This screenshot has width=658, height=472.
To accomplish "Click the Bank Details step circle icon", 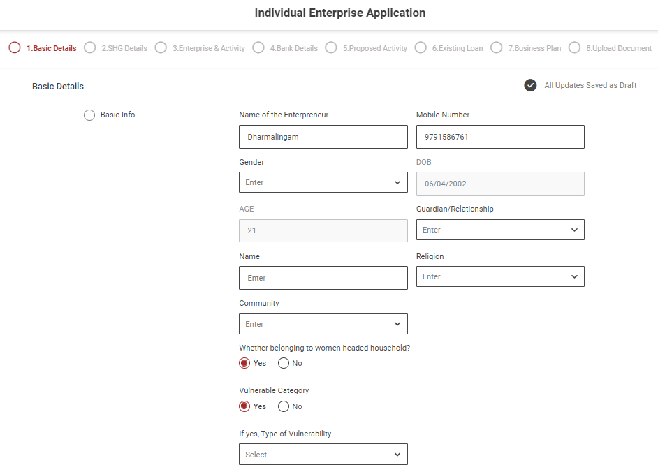I will [x=258, y=48].
